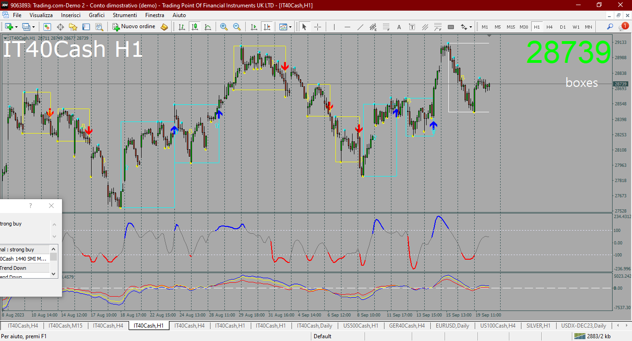This screenshot has width=632, height=341.
Task: Open the Finestra menu
Action: [155, 15]
